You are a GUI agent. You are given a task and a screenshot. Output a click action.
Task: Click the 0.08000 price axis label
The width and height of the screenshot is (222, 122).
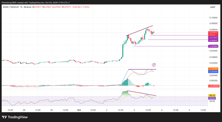click(x=213, y=30)
